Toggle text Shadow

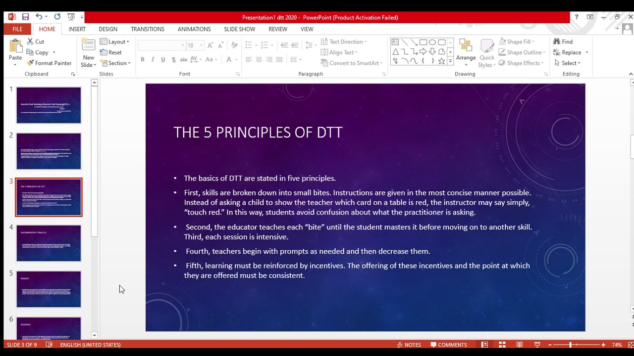tap(173, 59)
